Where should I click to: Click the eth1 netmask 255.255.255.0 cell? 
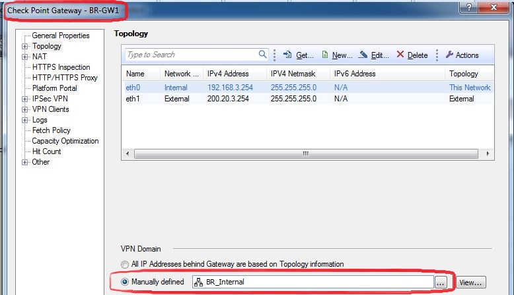(294, 99)
